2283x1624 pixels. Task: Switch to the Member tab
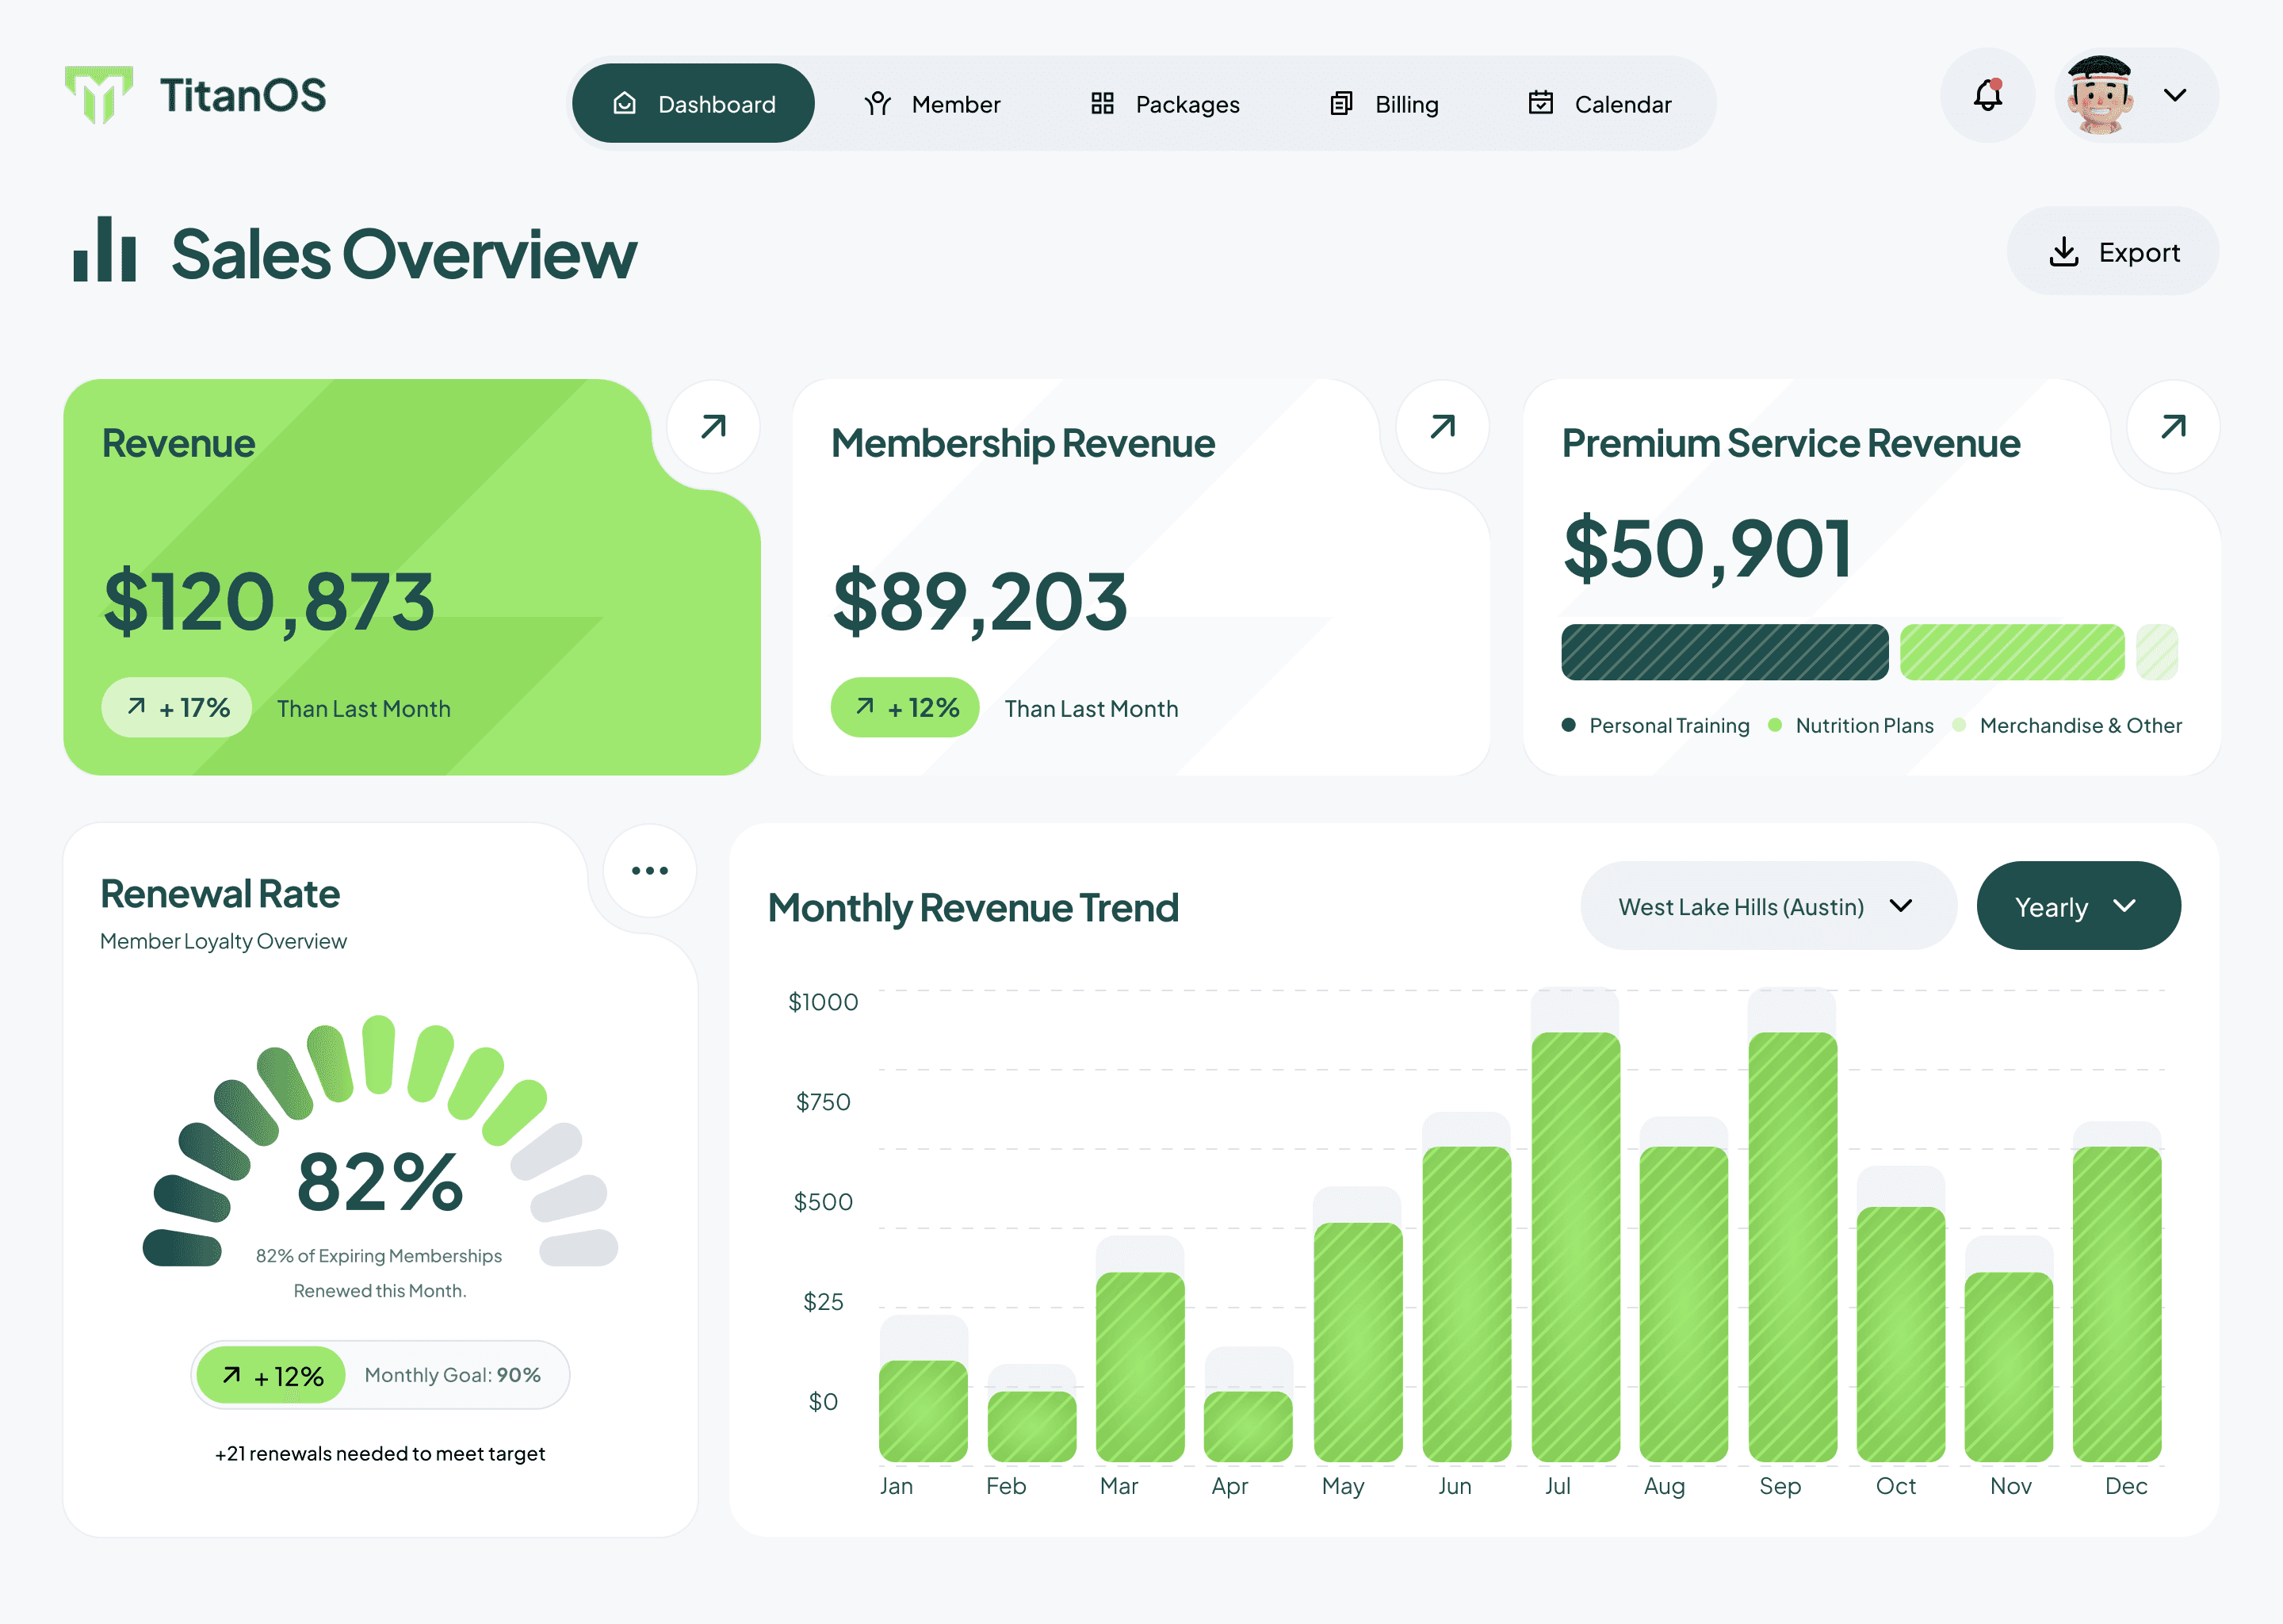tap(931, 103)
